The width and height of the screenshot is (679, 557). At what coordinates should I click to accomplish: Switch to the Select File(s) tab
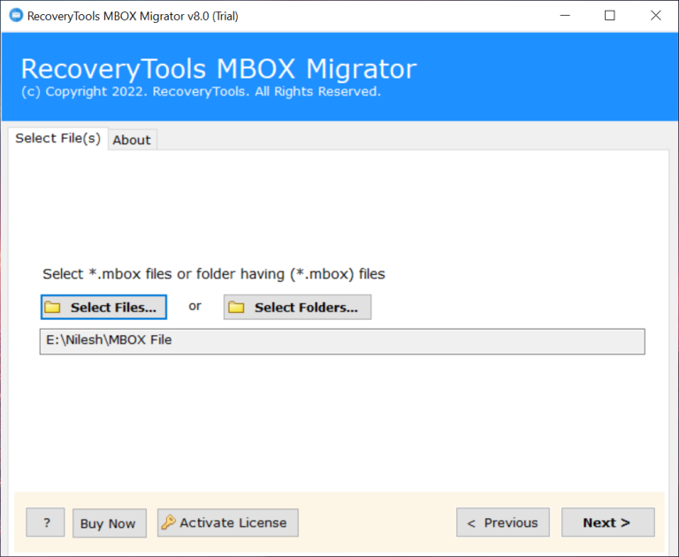click(57, 138)
